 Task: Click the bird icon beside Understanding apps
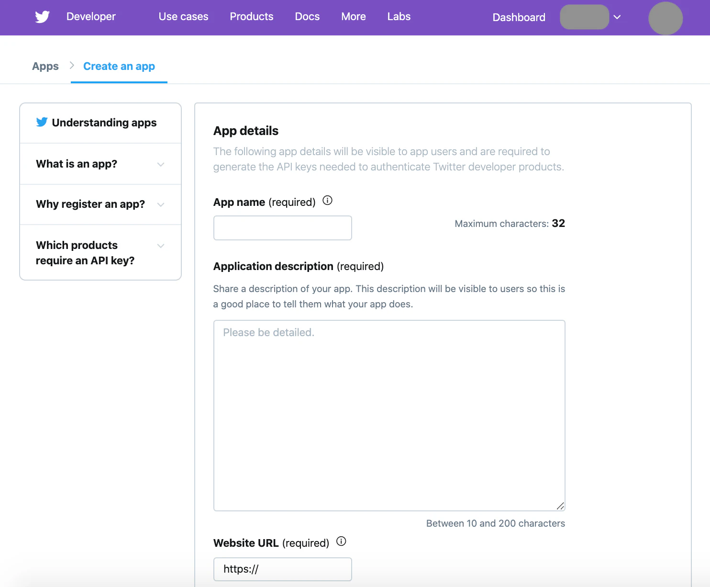42,122
